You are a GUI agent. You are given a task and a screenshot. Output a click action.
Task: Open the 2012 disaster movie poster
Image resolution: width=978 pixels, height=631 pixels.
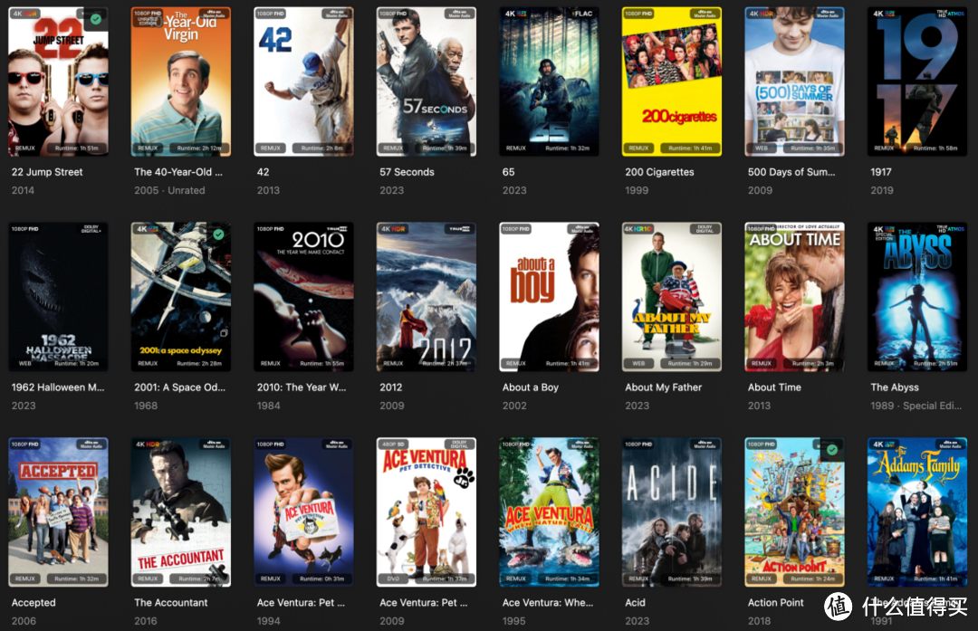click(x=427, y=297)
